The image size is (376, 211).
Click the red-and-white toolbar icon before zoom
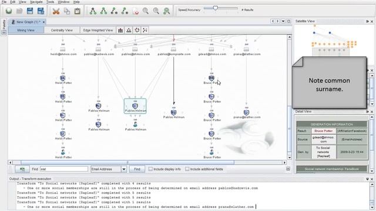(x=136, y=11)
